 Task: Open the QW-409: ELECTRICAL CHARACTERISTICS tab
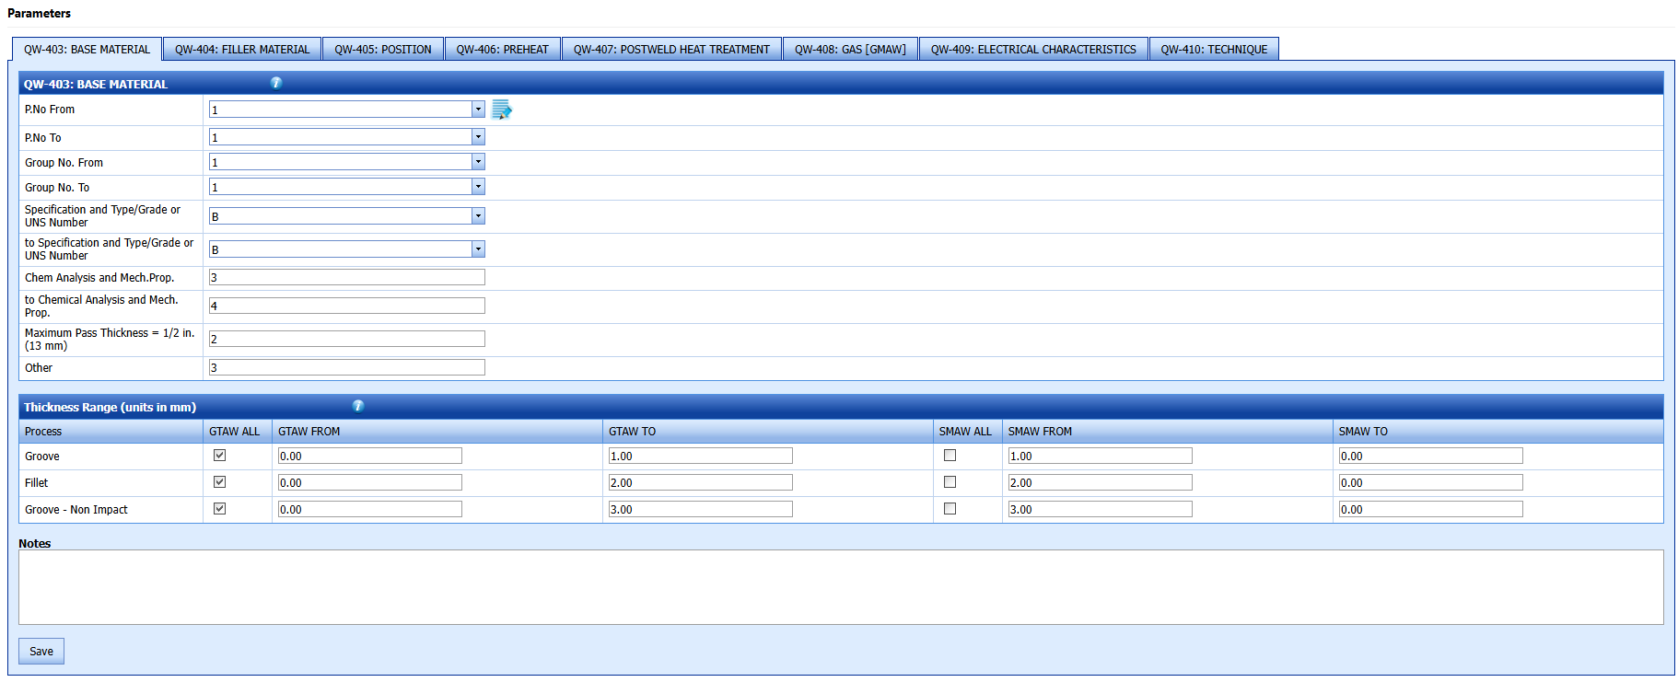(1032, 50)
